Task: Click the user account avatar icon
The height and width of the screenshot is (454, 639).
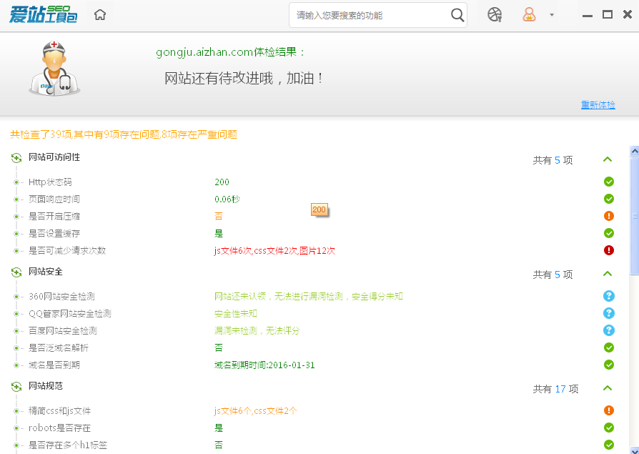Action: (x=528, y=14)
